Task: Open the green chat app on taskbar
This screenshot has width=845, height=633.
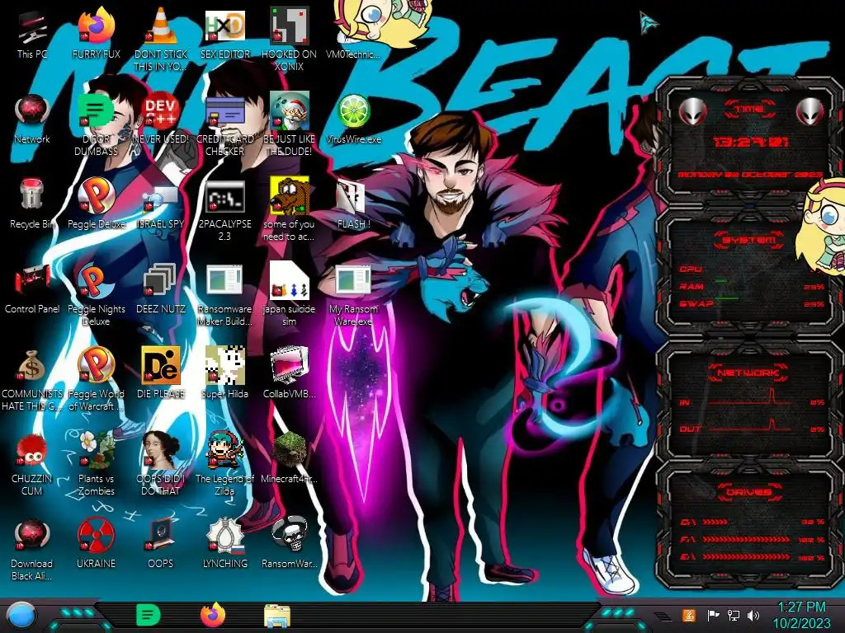Action: [x=149, y=615]
